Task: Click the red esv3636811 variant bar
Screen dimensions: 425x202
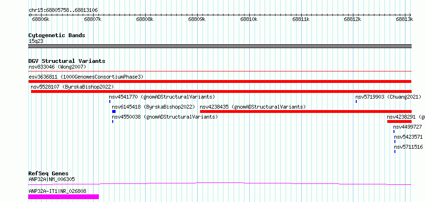Action: tap(220, 81)
